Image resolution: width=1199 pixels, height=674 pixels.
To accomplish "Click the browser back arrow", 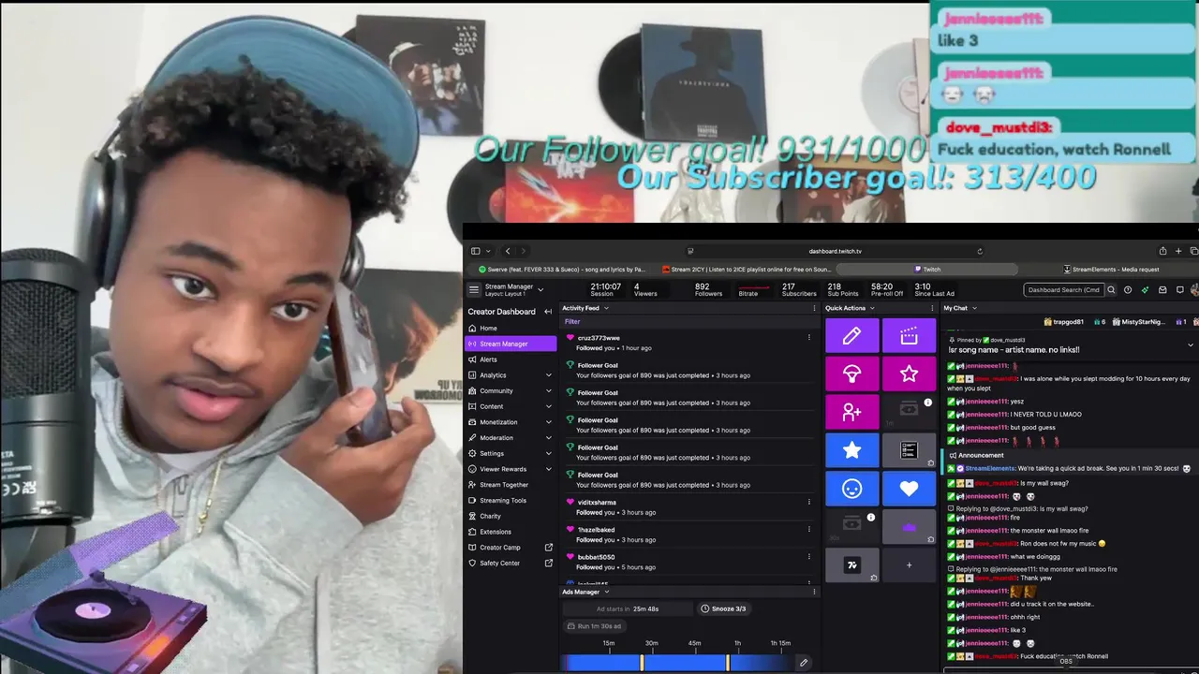I will (x=508, y=251).
